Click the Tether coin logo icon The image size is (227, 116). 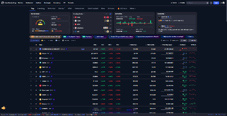[x=40, y=63]
